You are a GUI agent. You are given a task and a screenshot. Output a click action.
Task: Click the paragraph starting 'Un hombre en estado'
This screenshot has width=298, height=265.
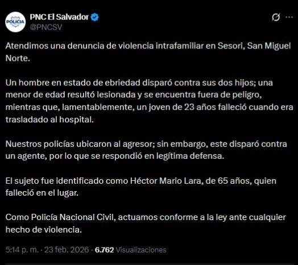[149, 101]
